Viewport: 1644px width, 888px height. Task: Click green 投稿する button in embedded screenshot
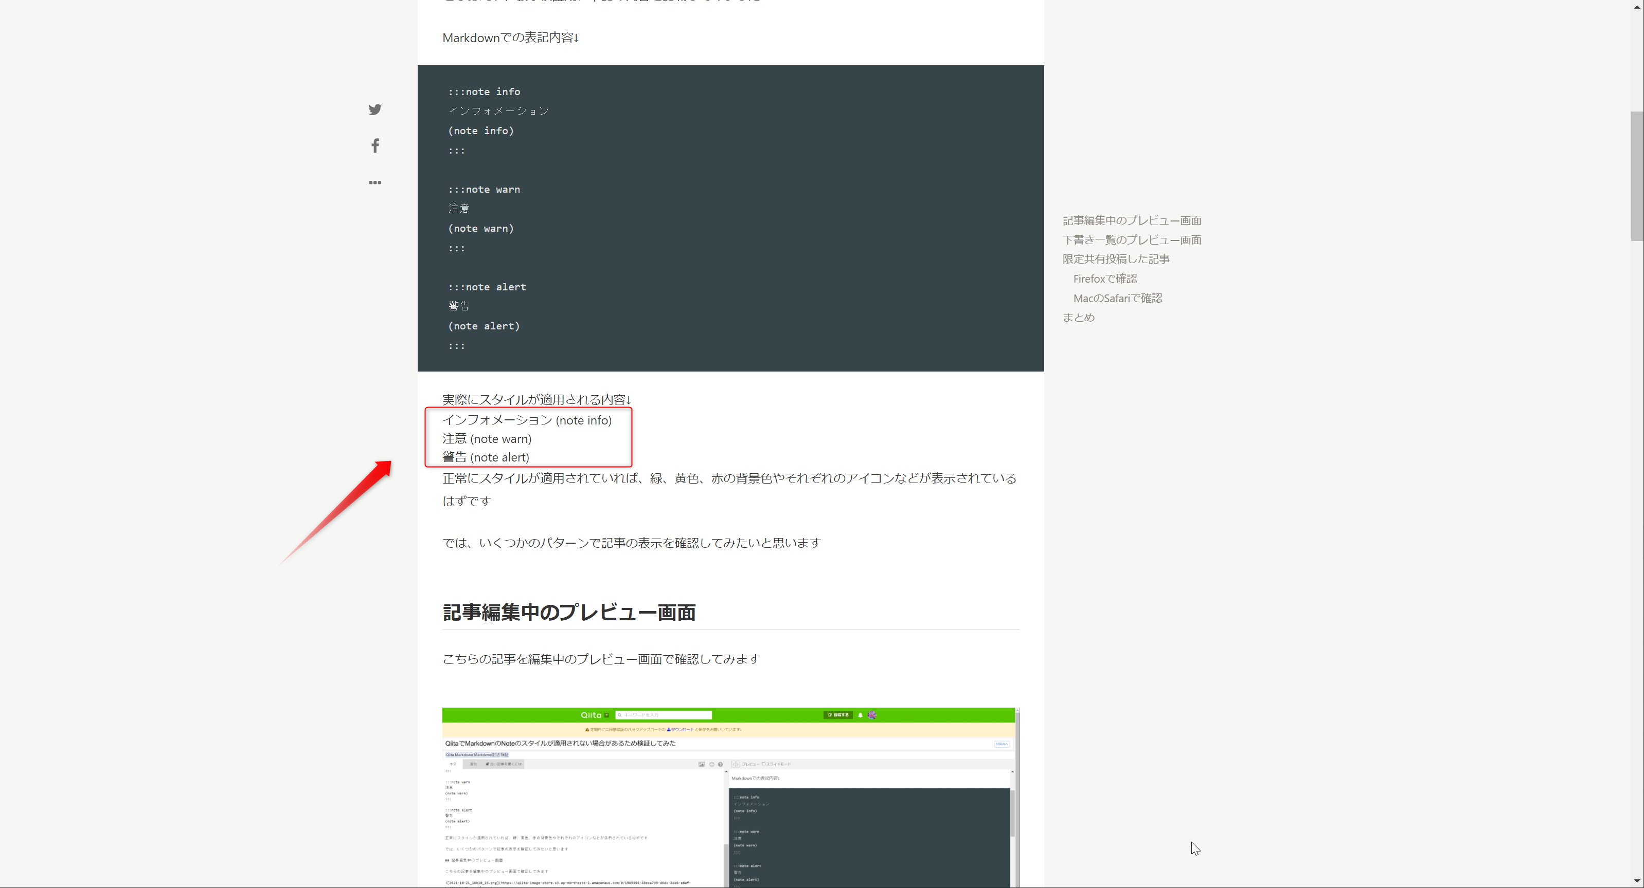coord(837,715)
